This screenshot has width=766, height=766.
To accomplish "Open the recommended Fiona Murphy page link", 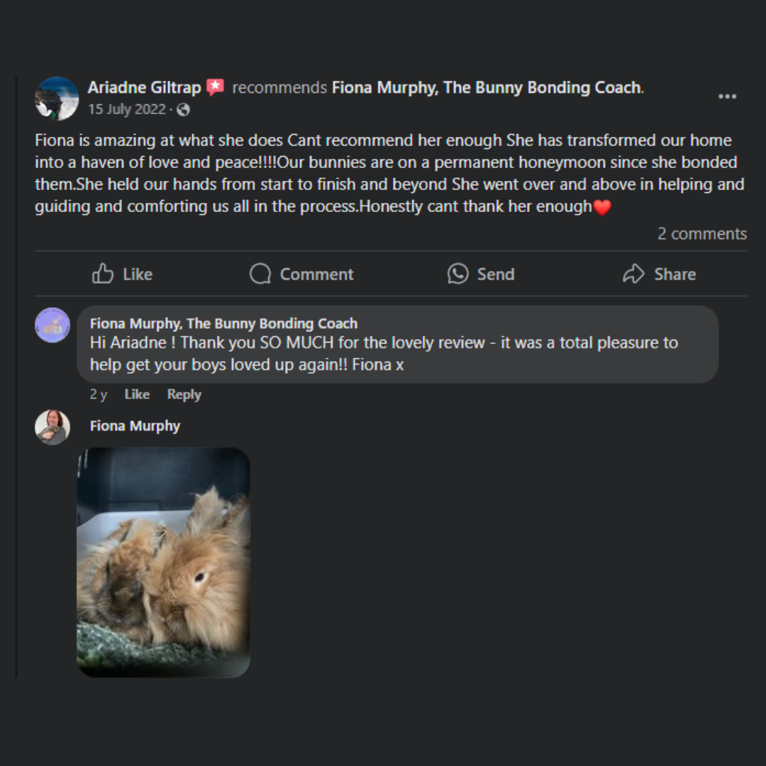I will (x=487, y=87).
